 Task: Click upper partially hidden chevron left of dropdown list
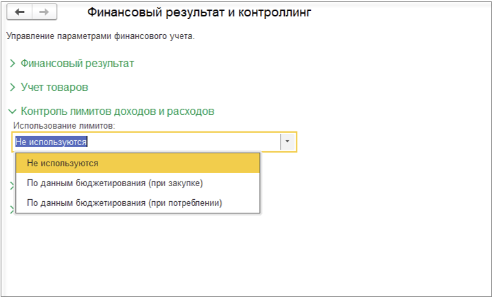pos(12,185)
